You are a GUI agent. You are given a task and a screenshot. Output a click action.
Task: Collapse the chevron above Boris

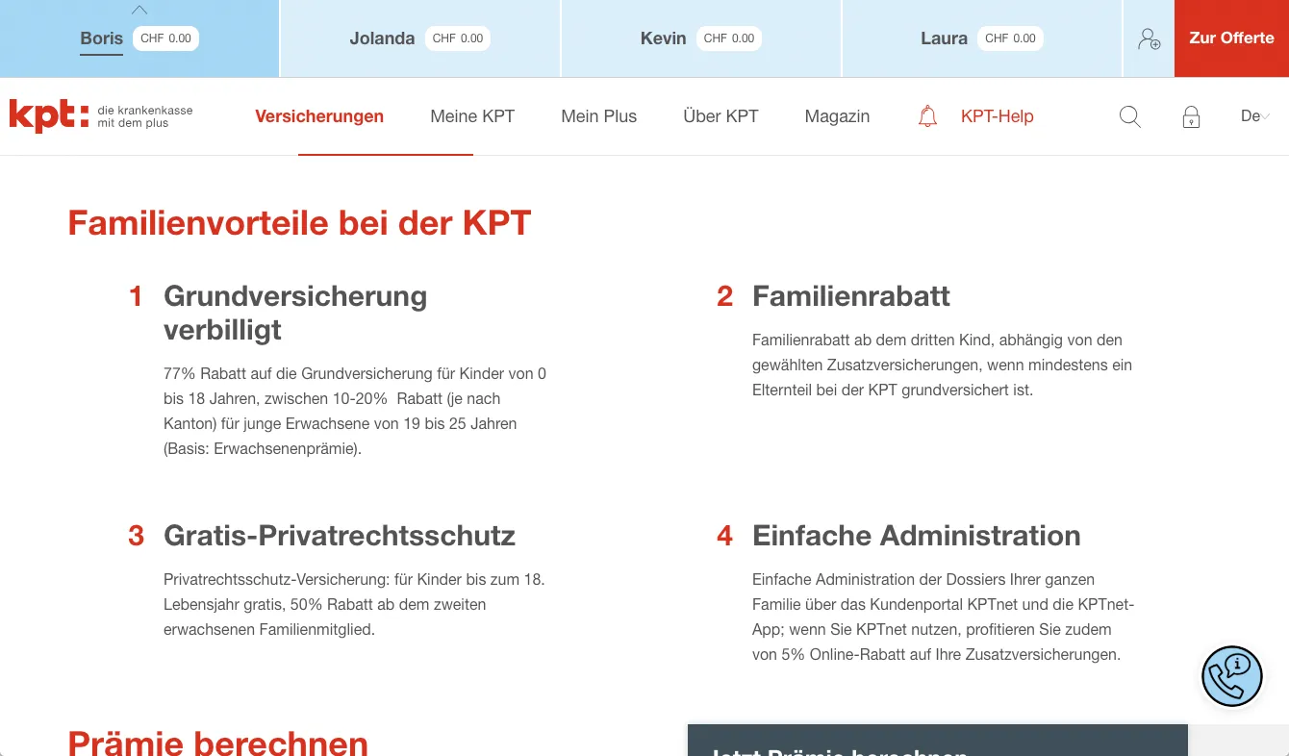(139, 11)
